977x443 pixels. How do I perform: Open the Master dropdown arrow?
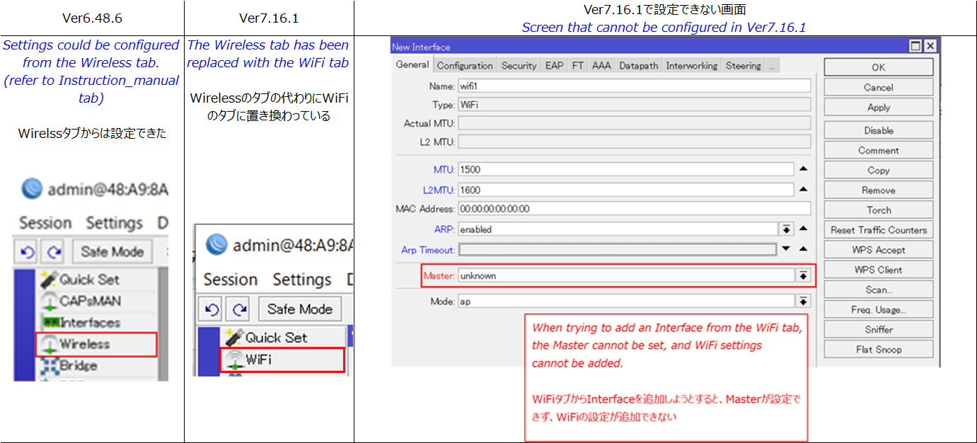click(x=803, y=276)
